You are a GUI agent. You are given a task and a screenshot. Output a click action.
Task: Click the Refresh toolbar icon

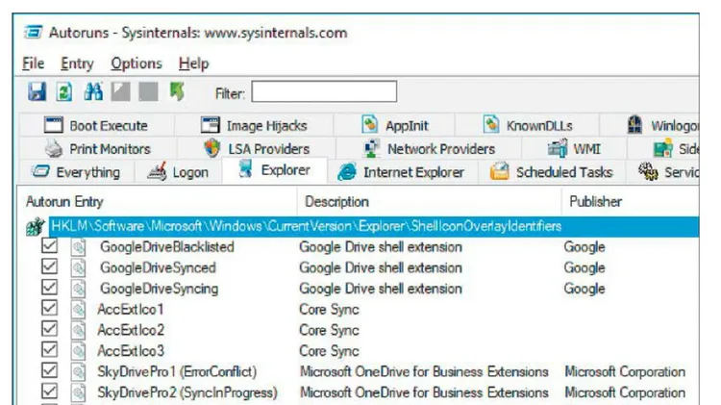(x=63, y=91)
